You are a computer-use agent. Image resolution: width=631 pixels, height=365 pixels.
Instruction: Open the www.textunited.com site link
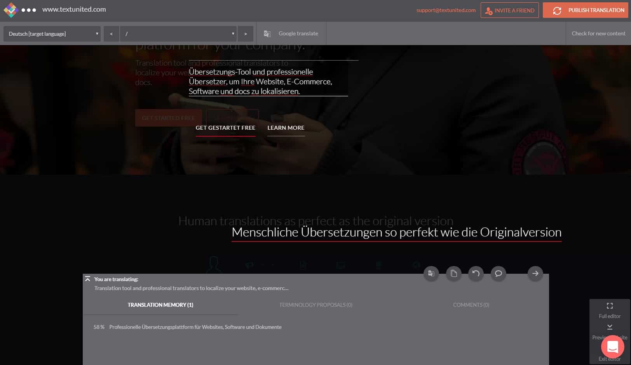[74, 9]
